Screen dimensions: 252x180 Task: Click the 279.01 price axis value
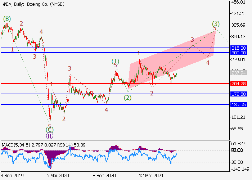pos(238,60)
